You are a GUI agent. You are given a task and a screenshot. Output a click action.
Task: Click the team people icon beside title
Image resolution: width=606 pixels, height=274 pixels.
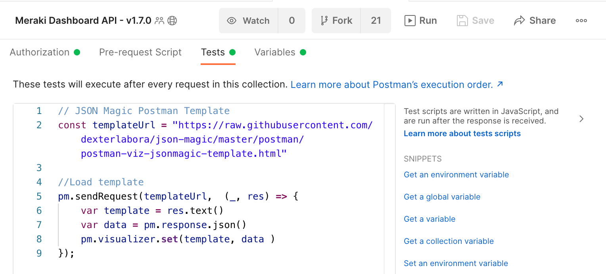[x=159, y=21]
